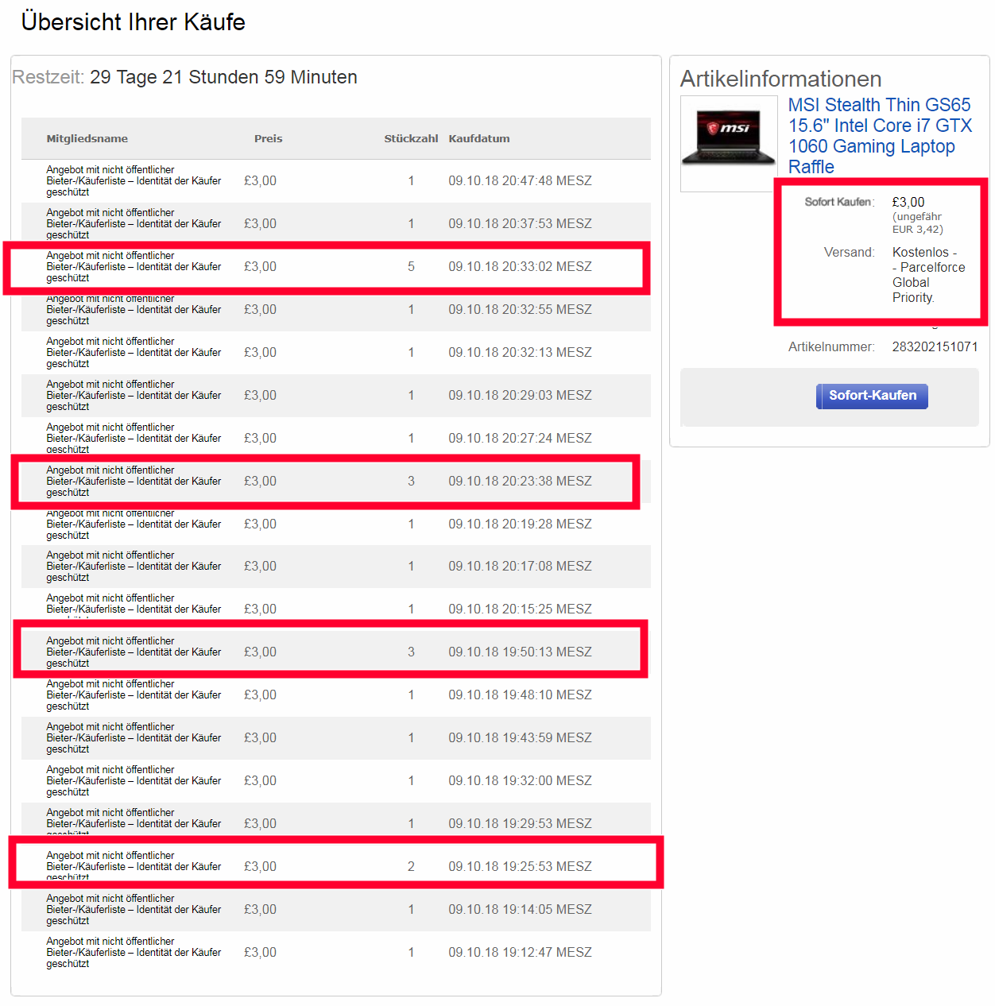
Task: Click the purchase date 09.10.18 20:23:38 MESZ
Action: pos(520,481)
